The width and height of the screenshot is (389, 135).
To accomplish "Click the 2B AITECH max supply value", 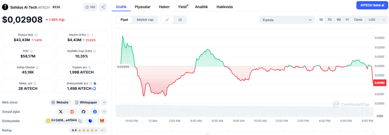I will (28, 88).
